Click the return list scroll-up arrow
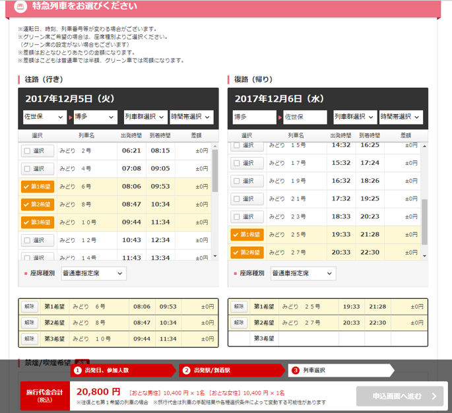 click(x=424, y=146)
